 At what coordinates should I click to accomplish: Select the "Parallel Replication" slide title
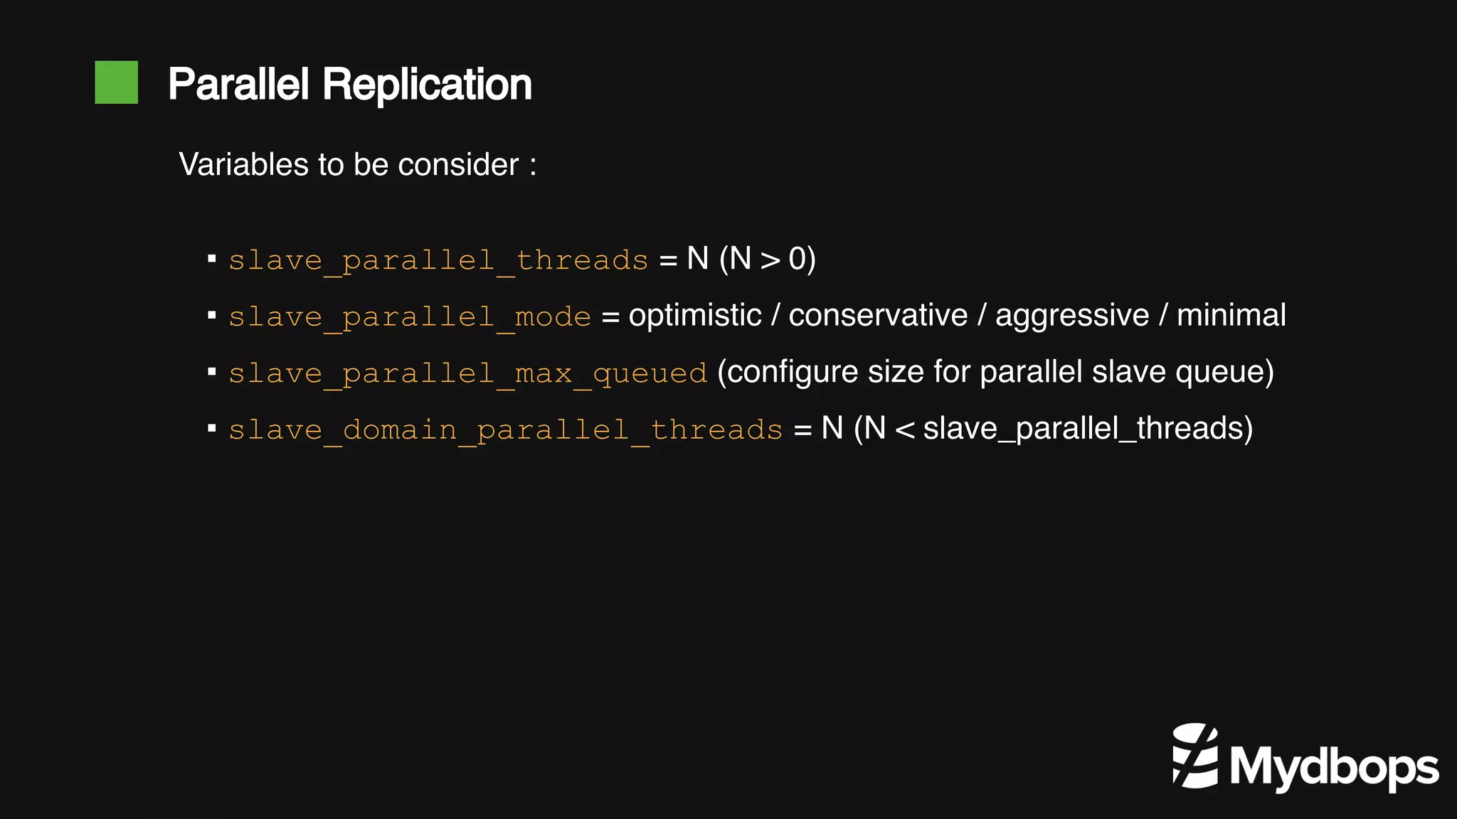(x=350, y=85)
